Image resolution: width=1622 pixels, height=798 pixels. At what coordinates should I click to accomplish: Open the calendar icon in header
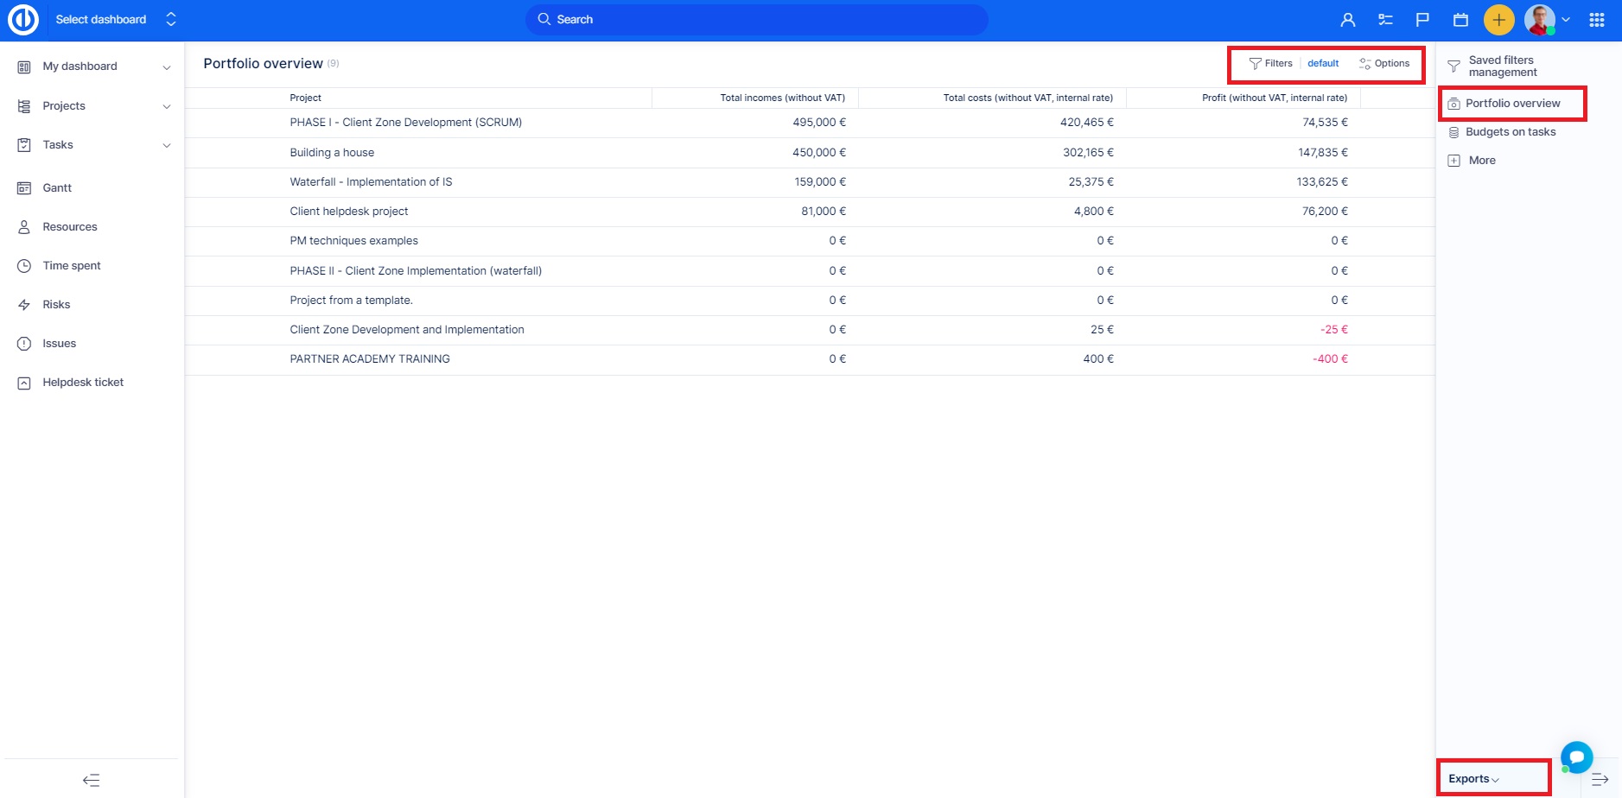coord(1460,20)
